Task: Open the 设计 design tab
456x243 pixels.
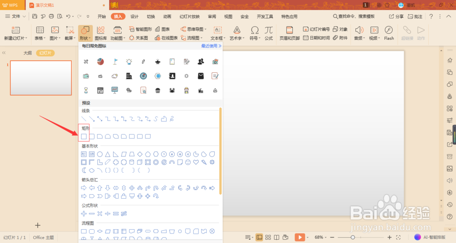Action: tap(135, 16)
